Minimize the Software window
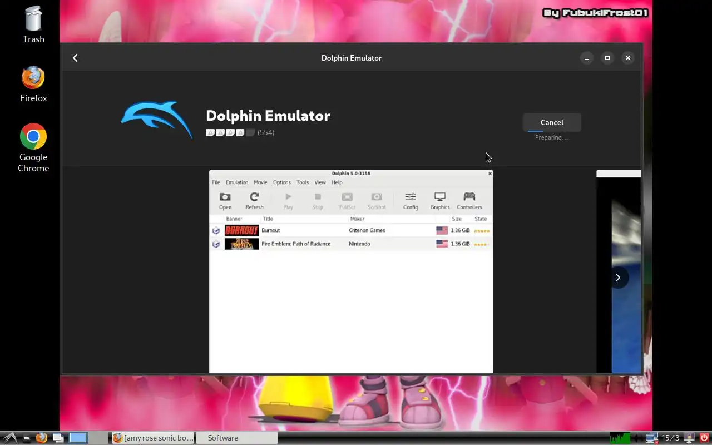Viewport: 712px width, 445px height. tap(587, 58)
